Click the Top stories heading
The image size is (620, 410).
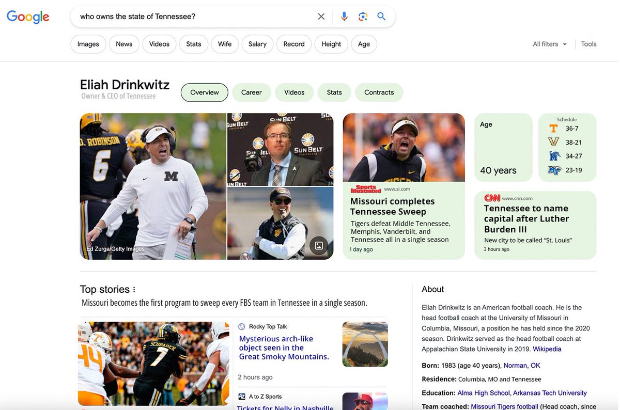point(105,290)
